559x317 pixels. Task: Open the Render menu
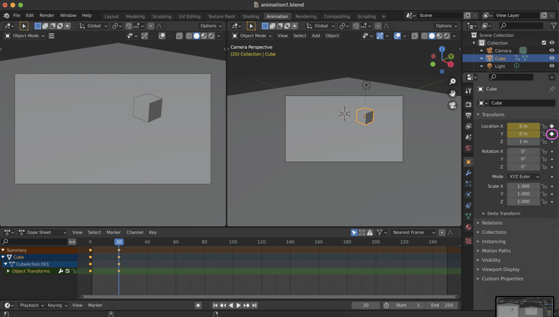click(x=47, y=15)
